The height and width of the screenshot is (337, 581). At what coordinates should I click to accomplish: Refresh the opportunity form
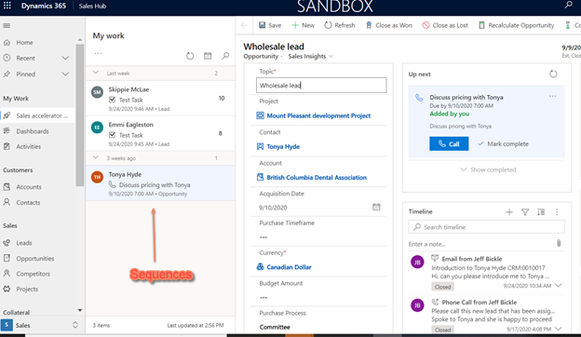click(340, 25)
